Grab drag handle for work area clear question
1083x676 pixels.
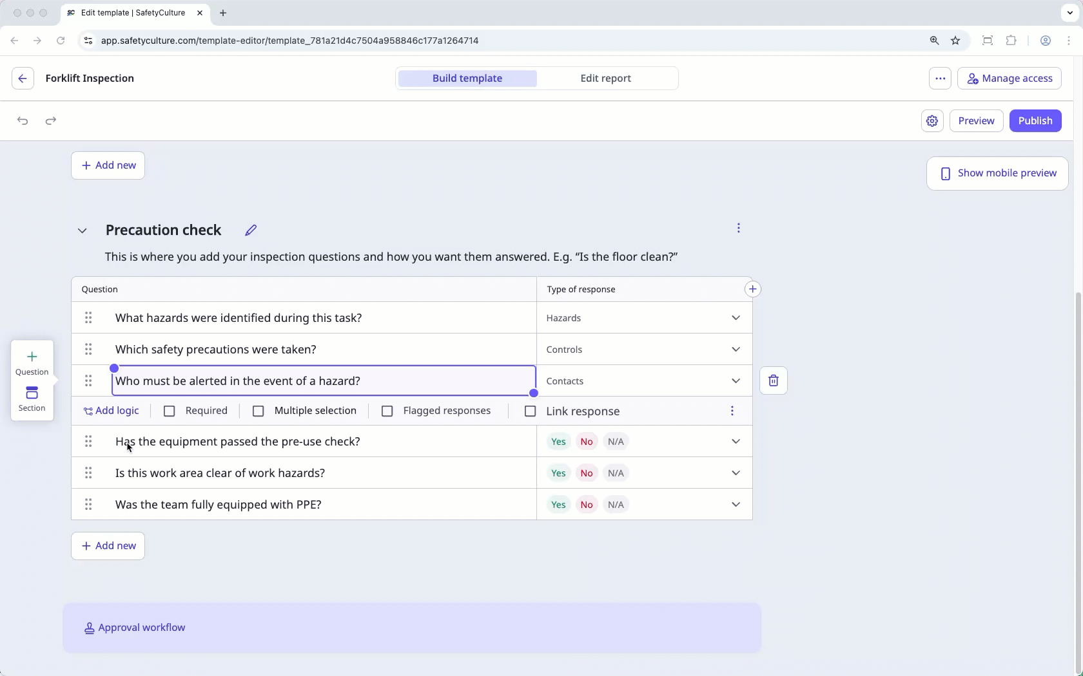click(88, 473)
